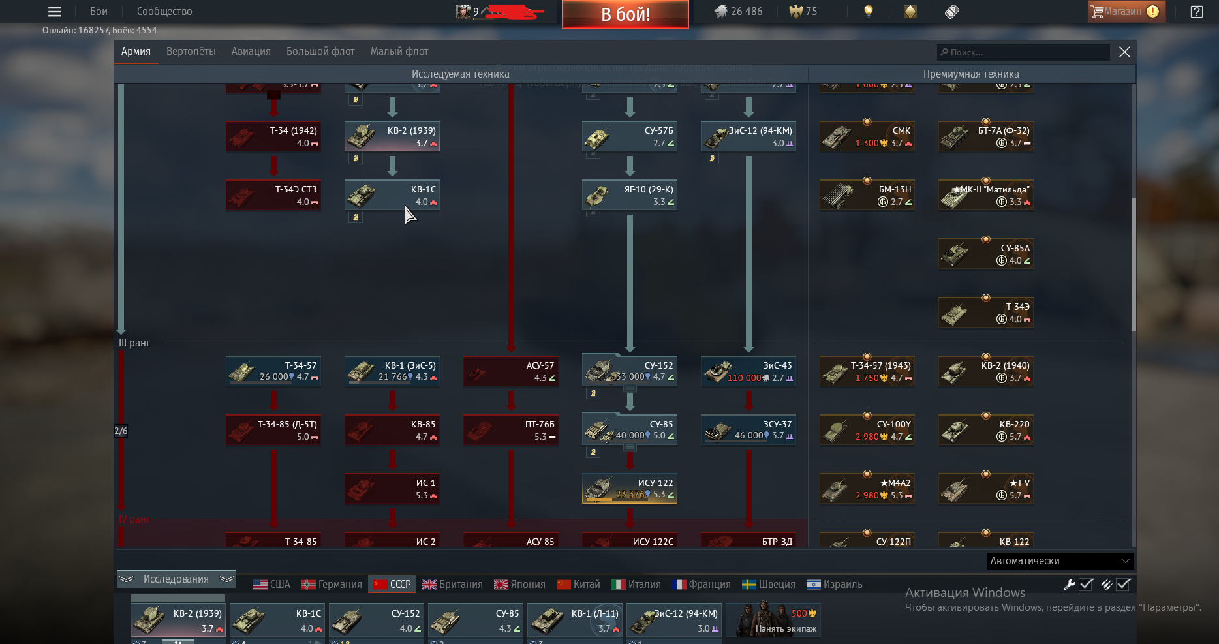Toggle the auto-repair checkbox
The image size is (1219, 644).
[1087, 585]
